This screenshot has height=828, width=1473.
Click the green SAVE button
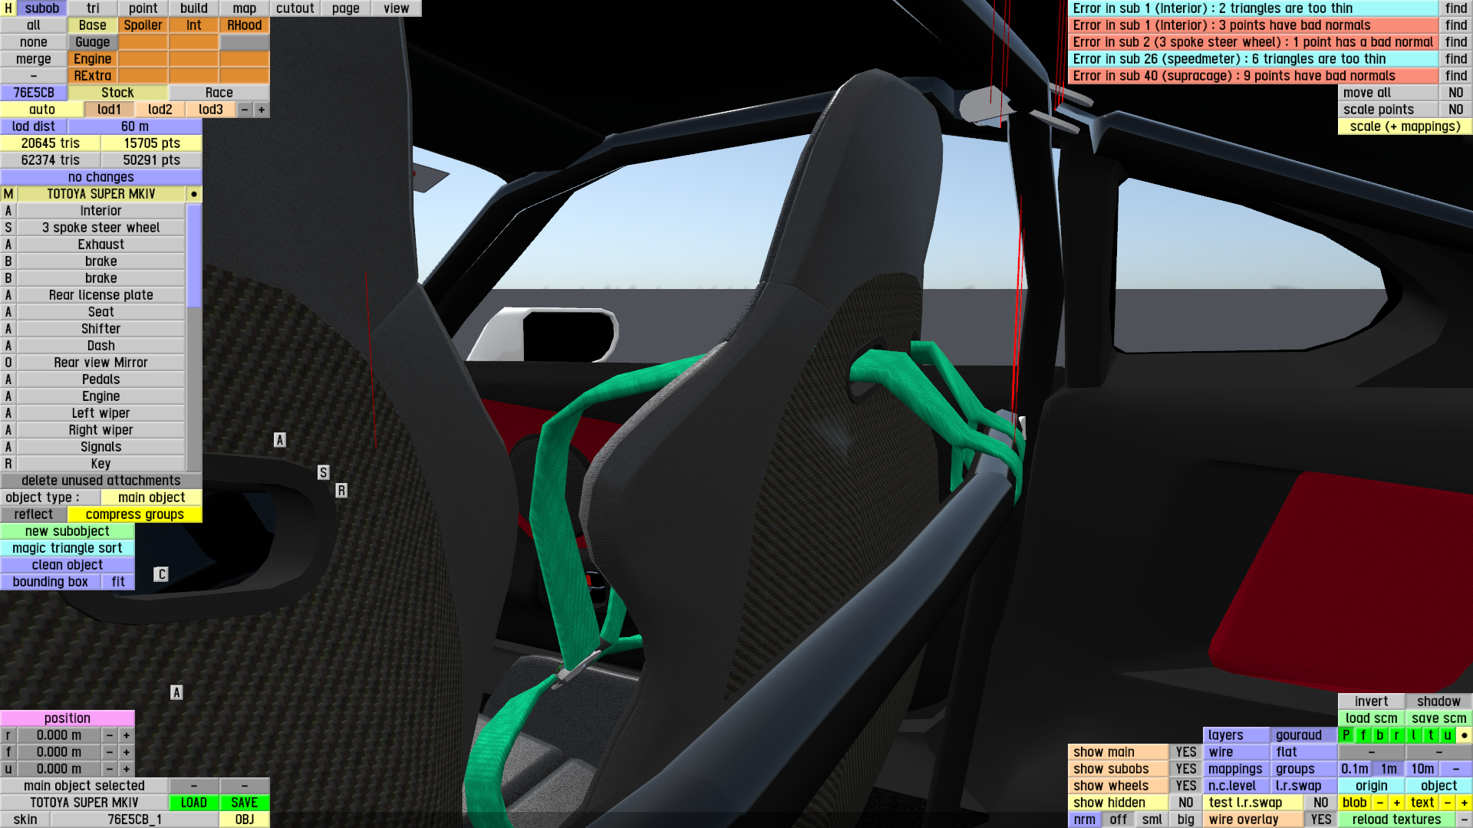244,803
